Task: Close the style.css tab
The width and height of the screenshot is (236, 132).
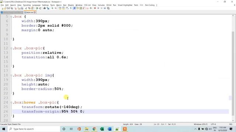Action: [35, 12]
